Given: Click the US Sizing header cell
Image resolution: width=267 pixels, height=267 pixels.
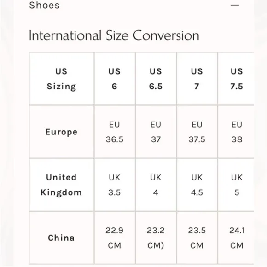Looking at the screenshot, I should click(x=62, y=79).
